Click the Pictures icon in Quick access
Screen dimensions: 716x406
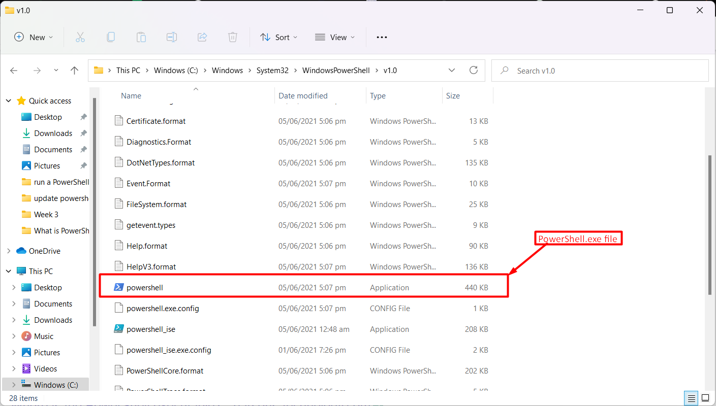[x=26, y=165]
